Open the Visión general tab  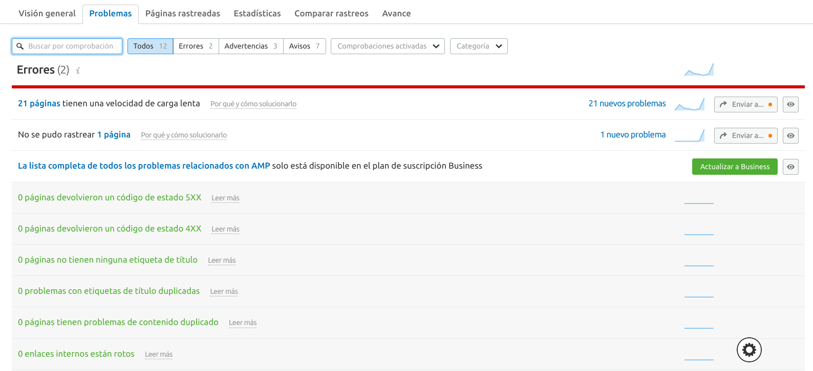coord(47,13)
